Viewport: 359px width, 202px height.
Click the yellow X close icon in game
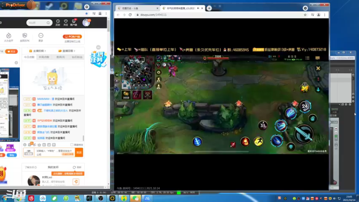coord(318,68)
